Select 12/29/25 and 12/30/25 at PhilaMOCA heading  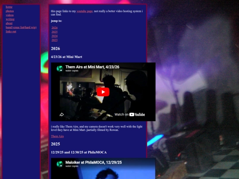pos(79,152)
